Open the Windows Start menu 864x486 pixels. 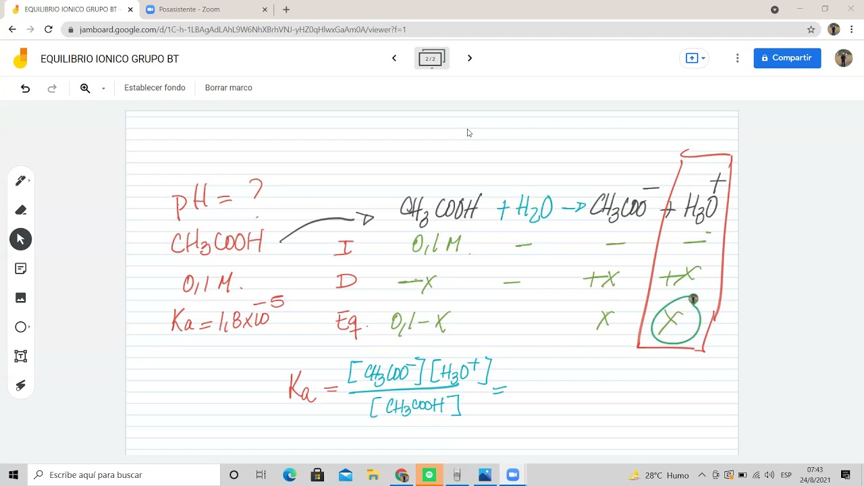[13, 475]
